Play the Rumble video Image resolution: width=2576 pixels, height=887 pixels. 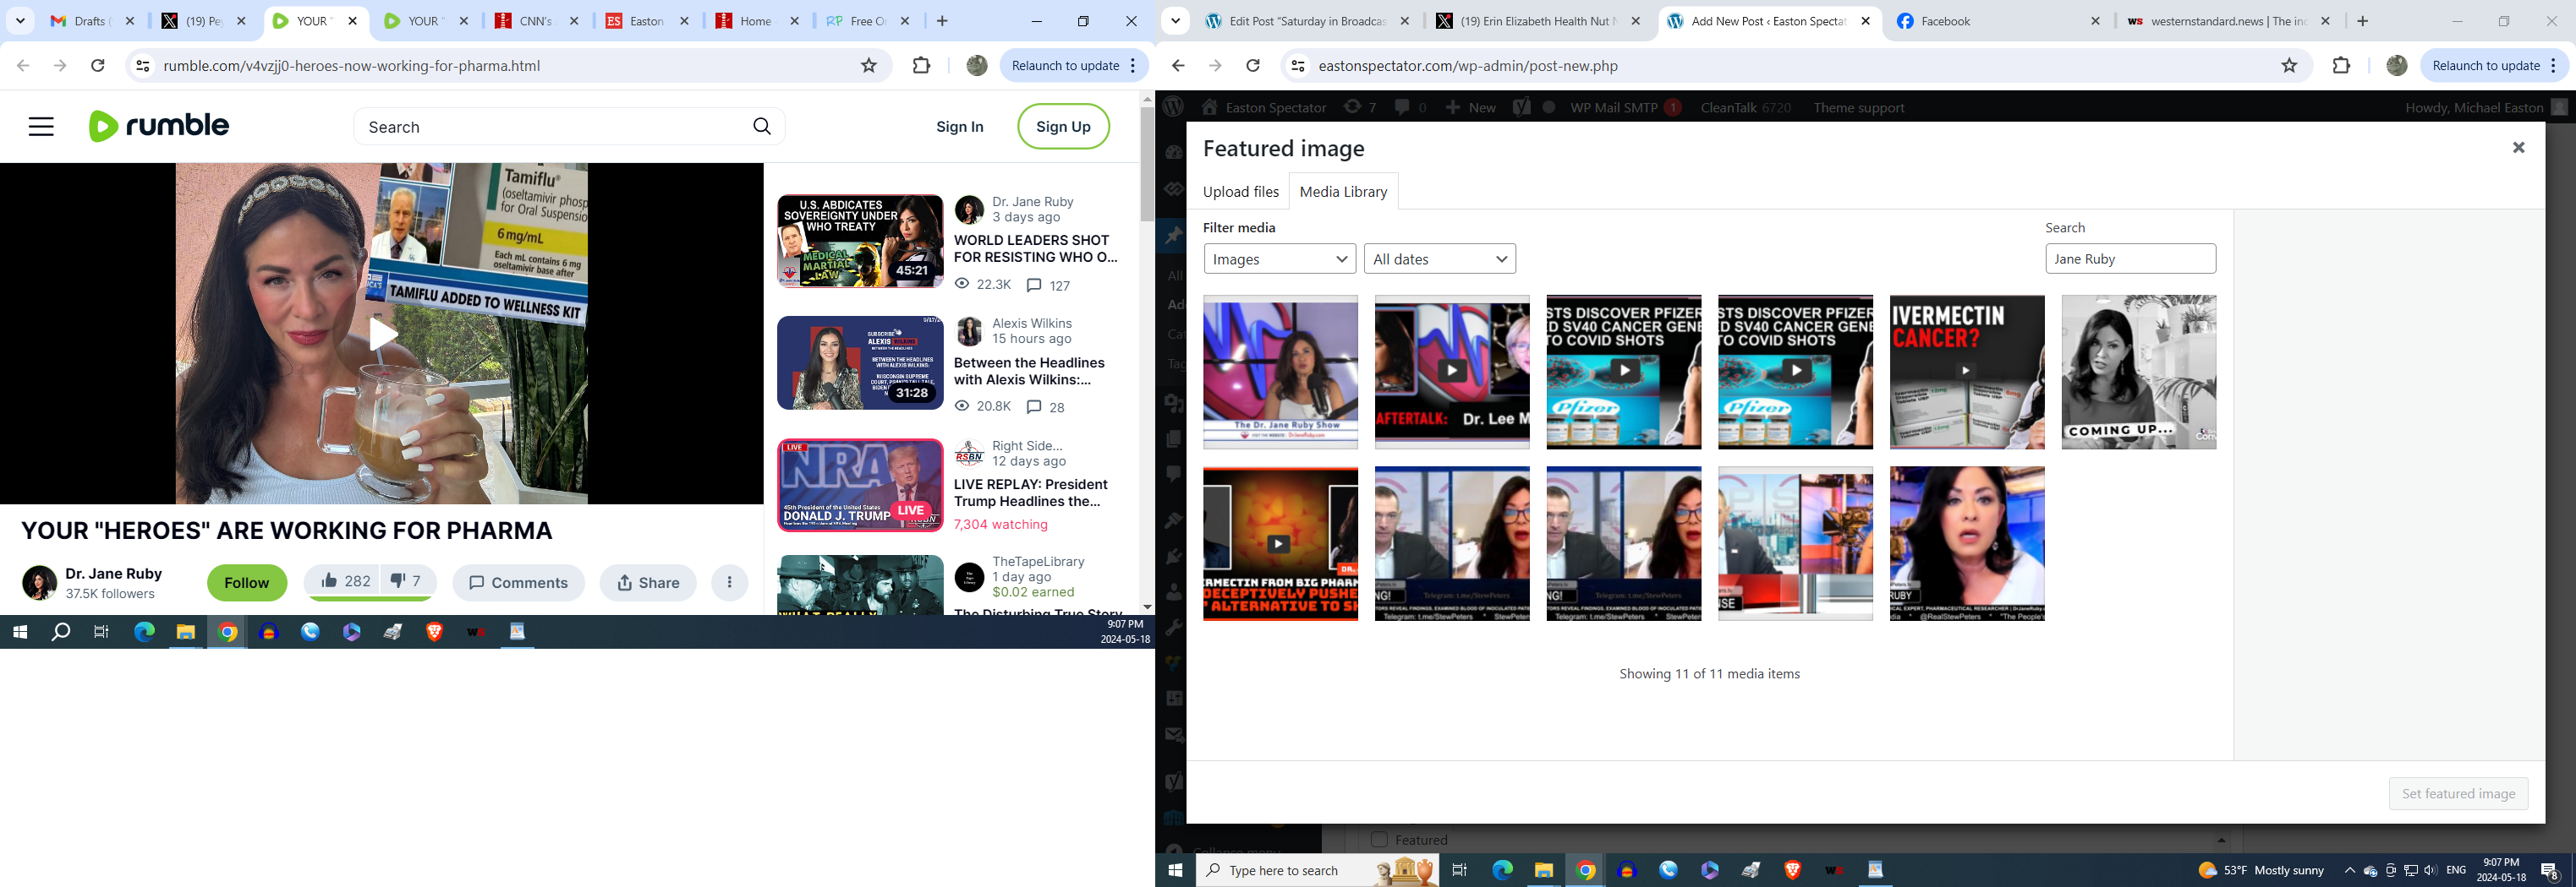click(382, 334)
